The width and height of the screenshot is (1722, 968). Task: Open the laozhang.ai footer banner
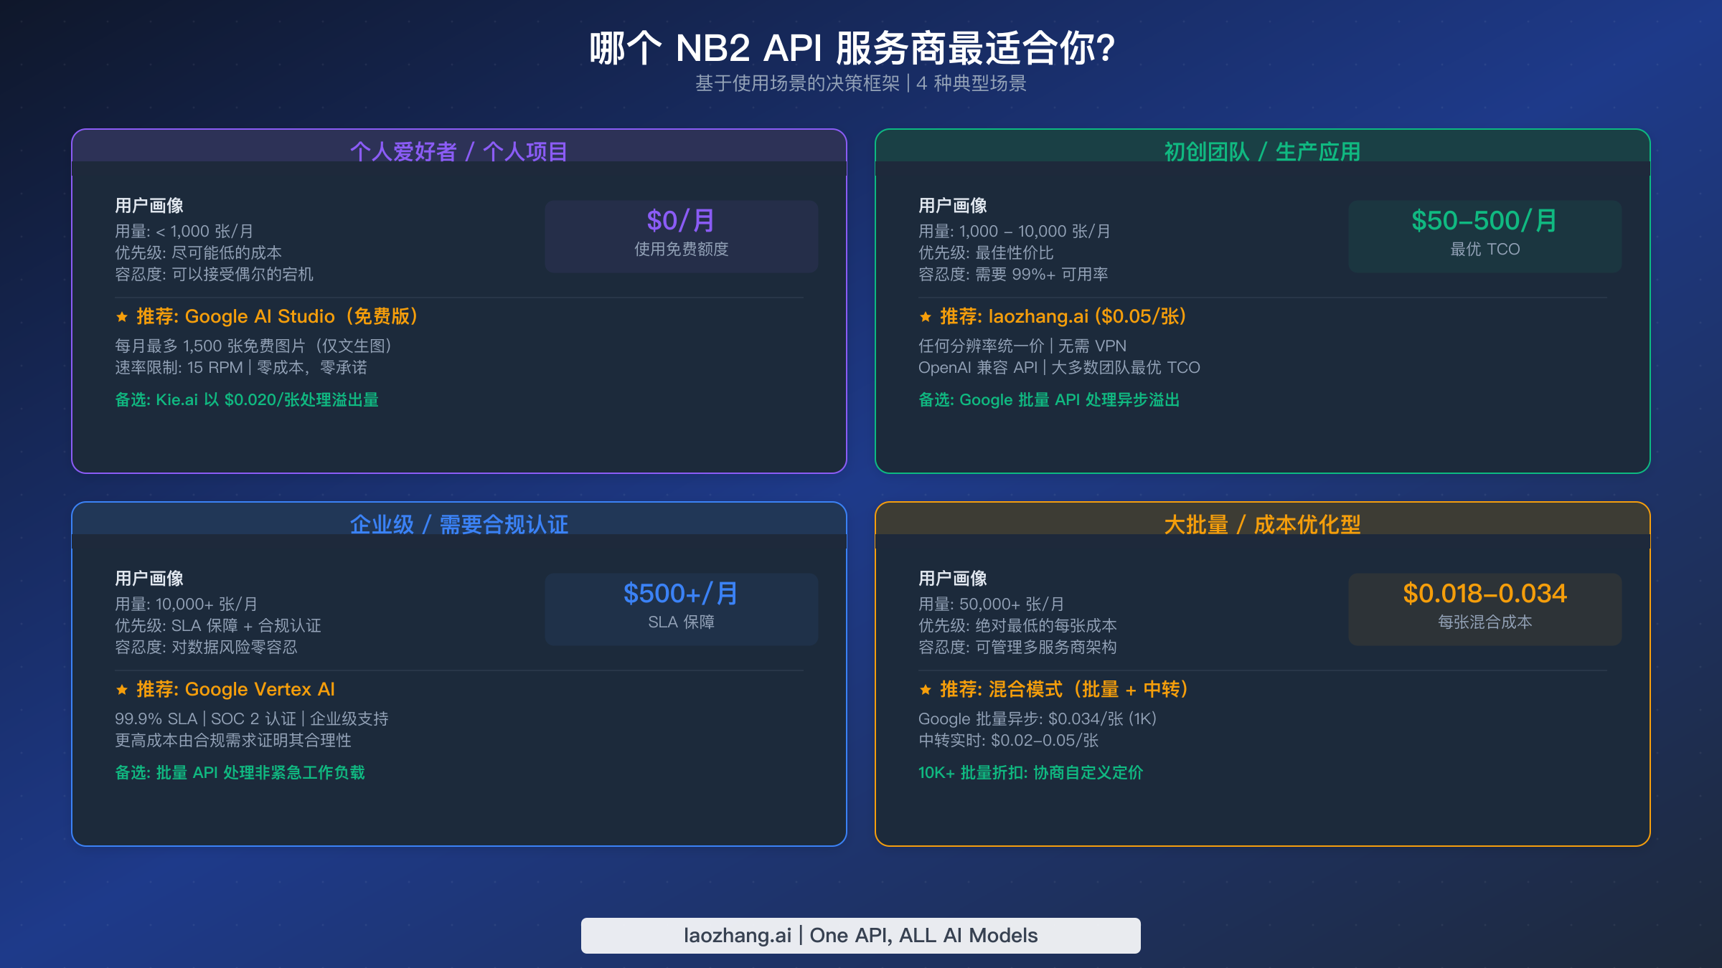click(x=860, y=935)
